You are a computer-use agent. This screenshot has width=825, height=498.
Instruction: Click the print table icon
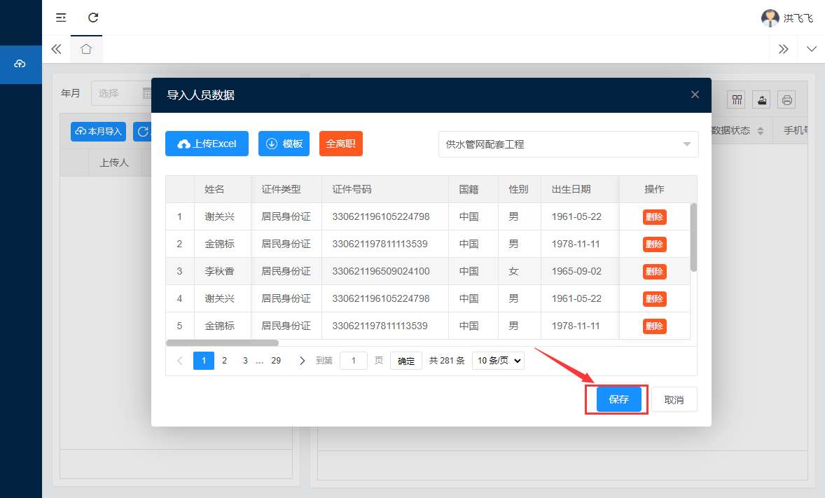pos(787,100)
